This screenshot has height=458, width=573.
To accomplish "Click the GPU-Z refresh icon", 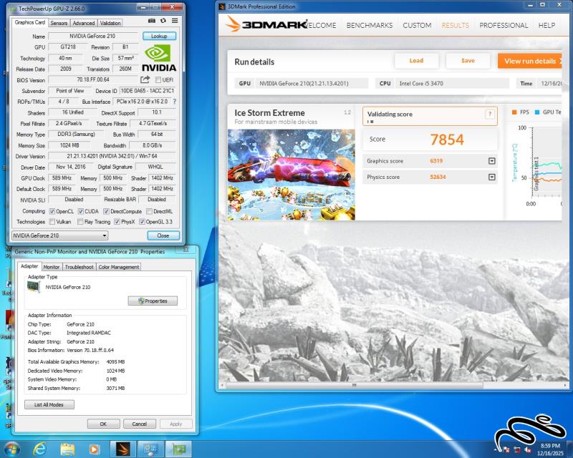I will pyautogui.click(x=163, y=22).
